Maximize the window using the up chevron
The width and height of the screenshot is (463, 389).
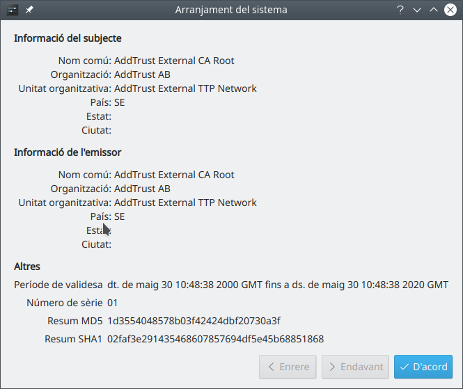(x=433, y=10)
